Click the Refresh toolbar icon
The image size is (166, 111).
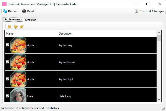pos(5,11)
